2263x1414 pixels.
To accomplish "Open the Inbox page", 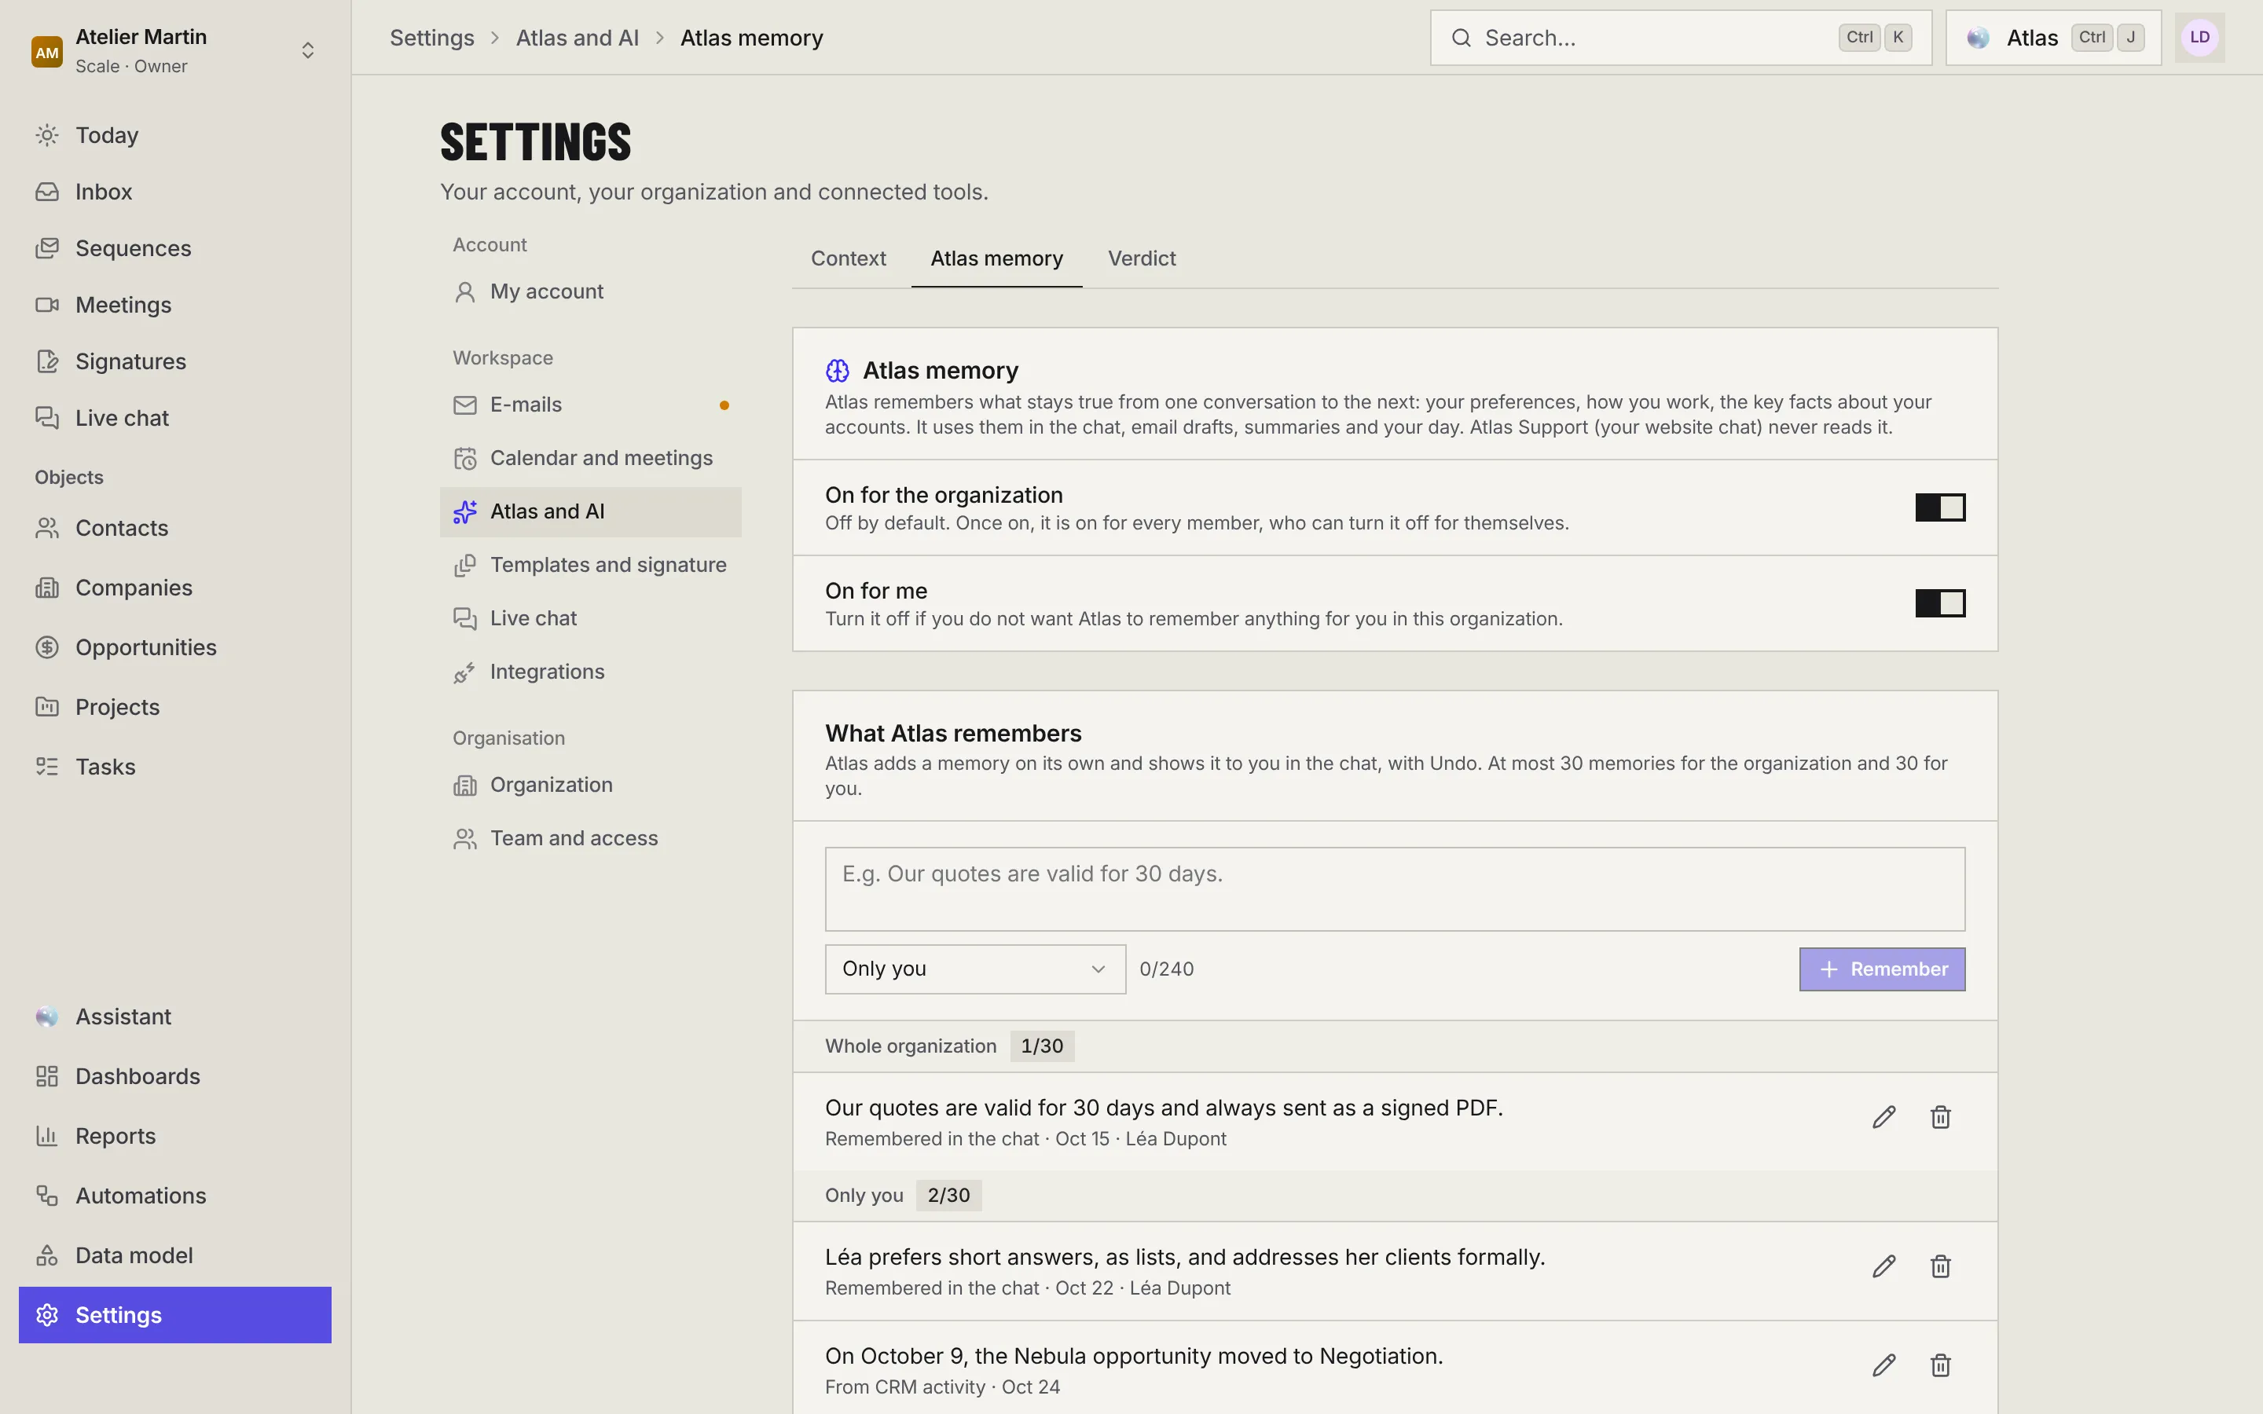I will (x=175, y=192).
